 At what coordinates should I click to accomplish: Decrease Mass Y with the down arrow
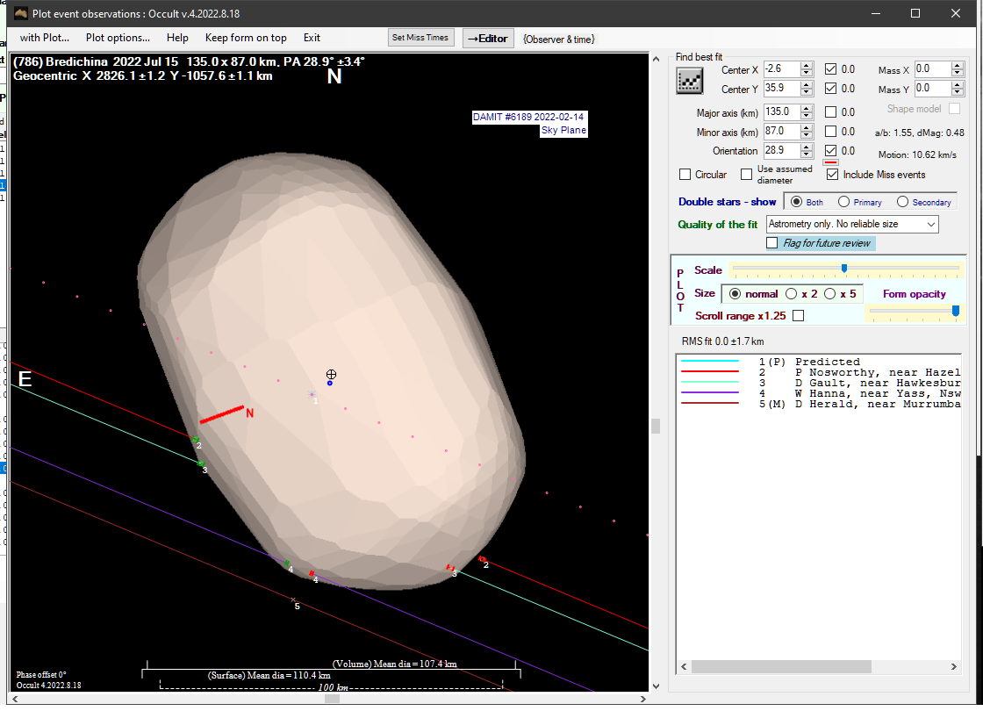(x=957, y=93)
